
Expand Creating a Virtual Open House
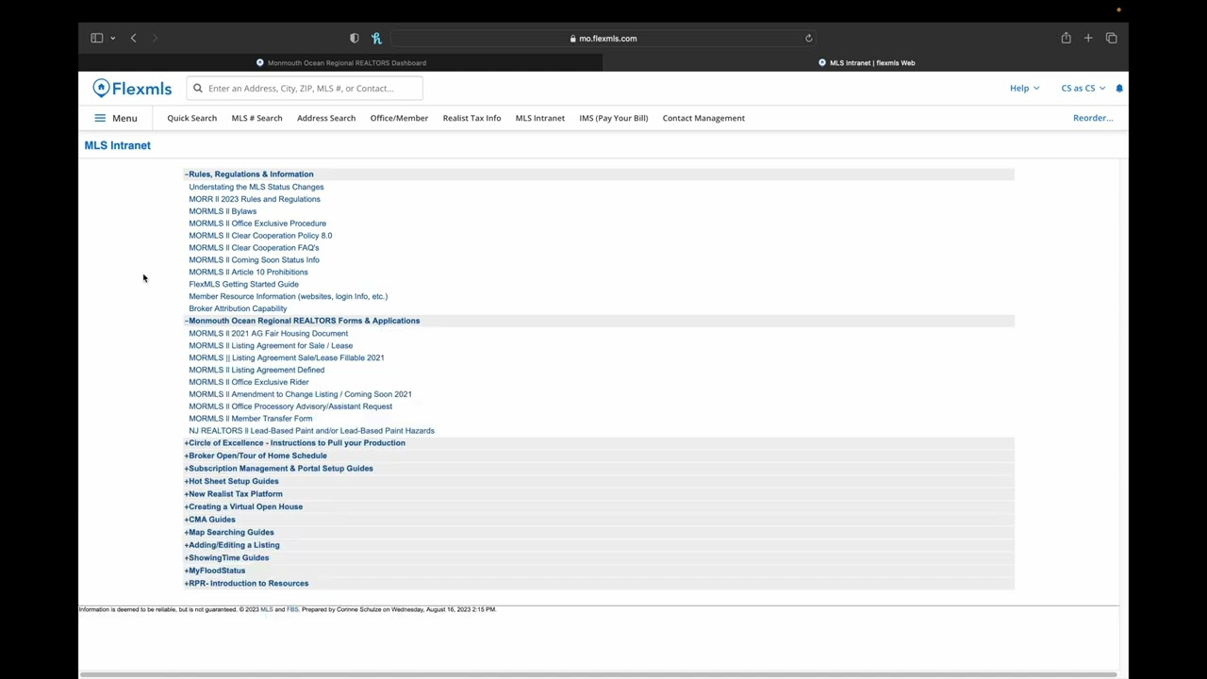pyautogui.click(x=243, y=506)
